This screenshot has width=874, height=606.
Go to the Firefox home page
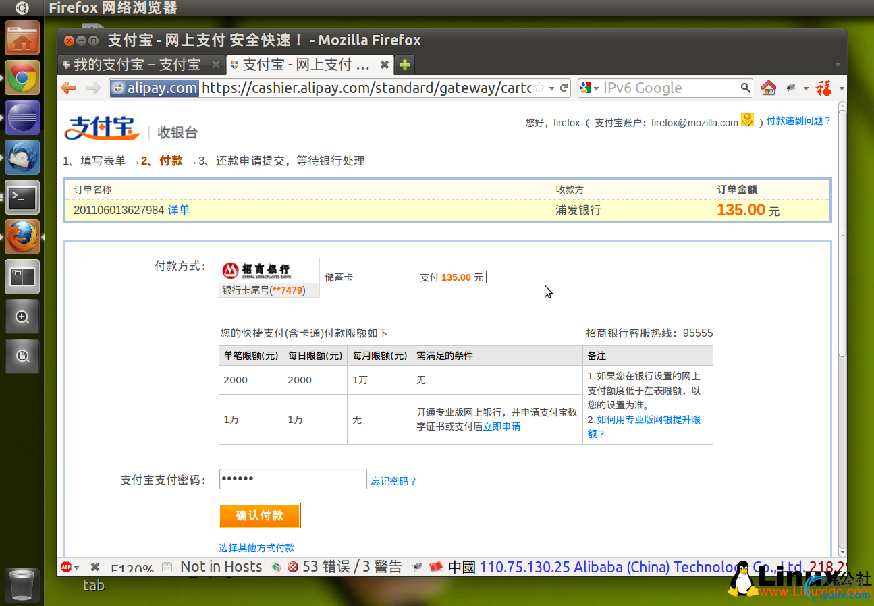point(768,88)
